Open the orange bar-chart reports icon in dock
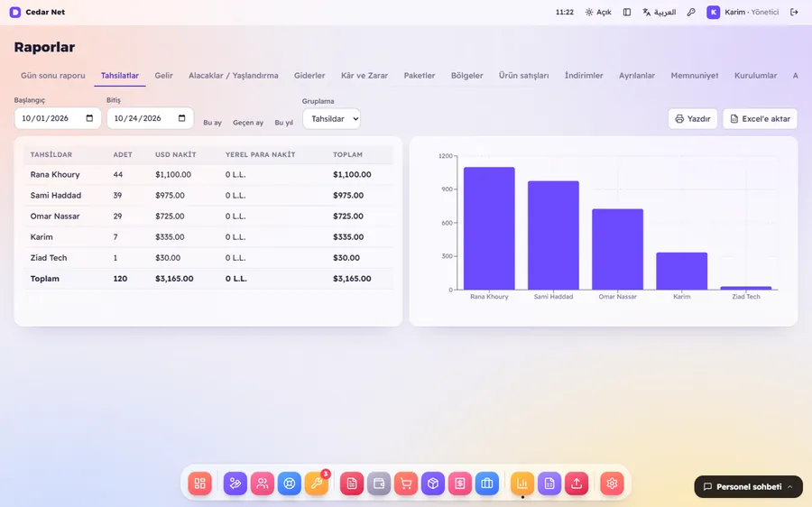Screen dimensions: 812x507 pos(522,484)
